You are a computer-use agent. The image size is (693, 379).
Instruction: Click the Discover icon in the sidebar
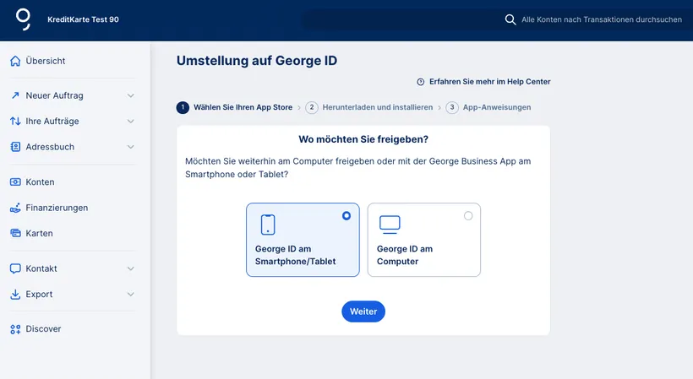(15, 329)
